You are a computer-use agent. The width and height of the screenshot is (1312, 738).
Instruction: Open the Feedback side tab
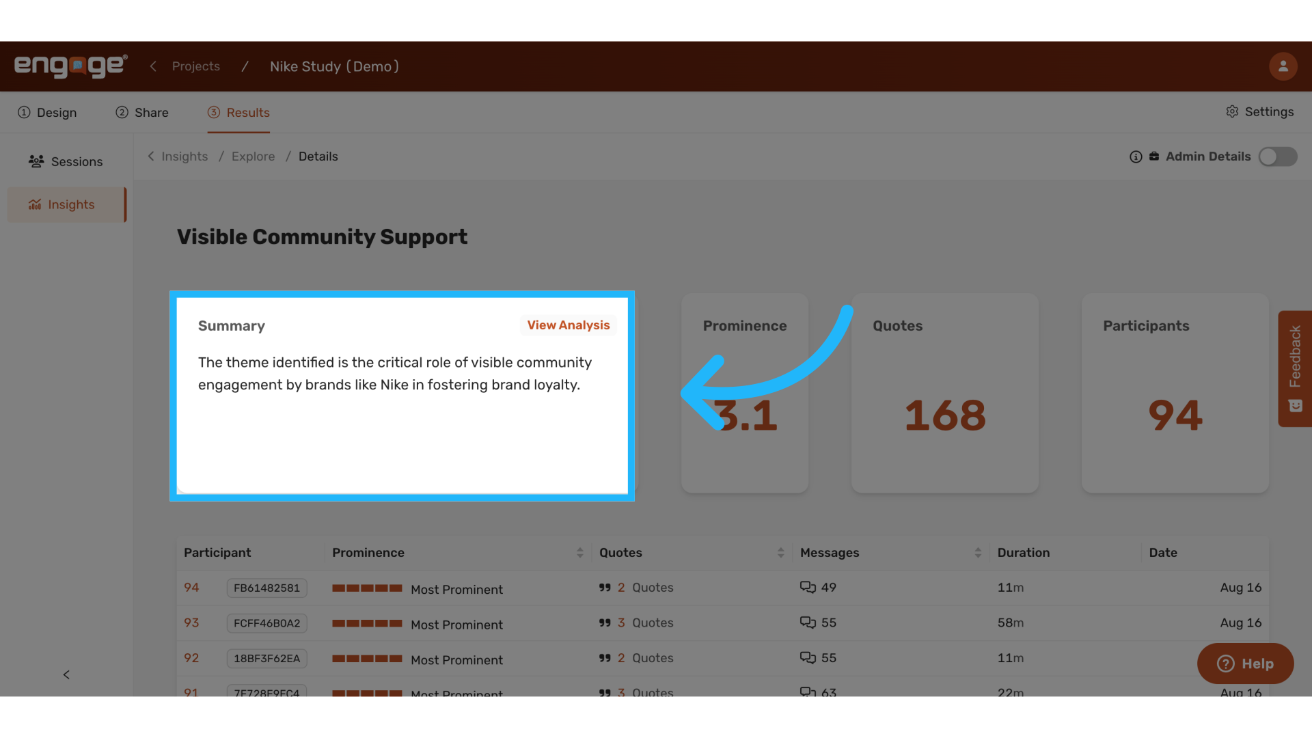pos(1295,369)
